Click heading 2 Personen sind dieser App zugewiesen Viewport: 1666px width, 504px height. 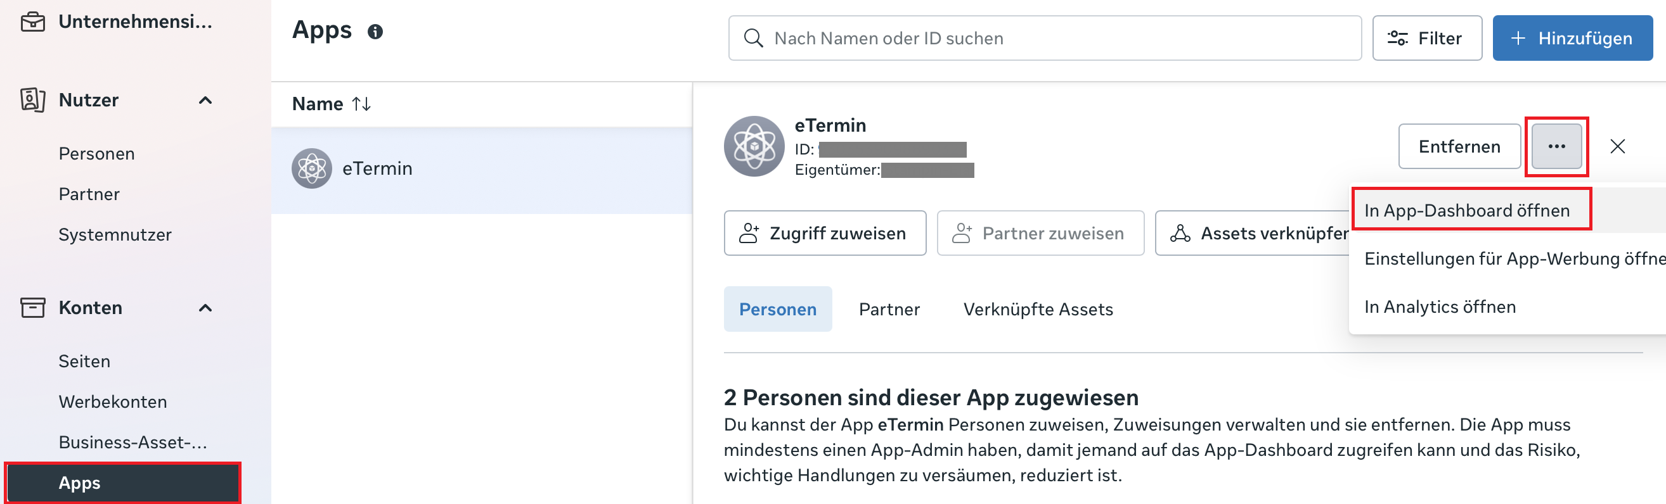point(931,398)
